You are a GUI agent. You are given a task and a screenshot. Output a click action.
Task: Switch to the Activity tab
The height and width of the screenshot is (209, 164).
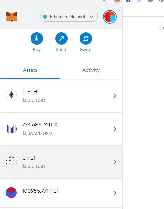pyautogui.click(x=91, y=70)
